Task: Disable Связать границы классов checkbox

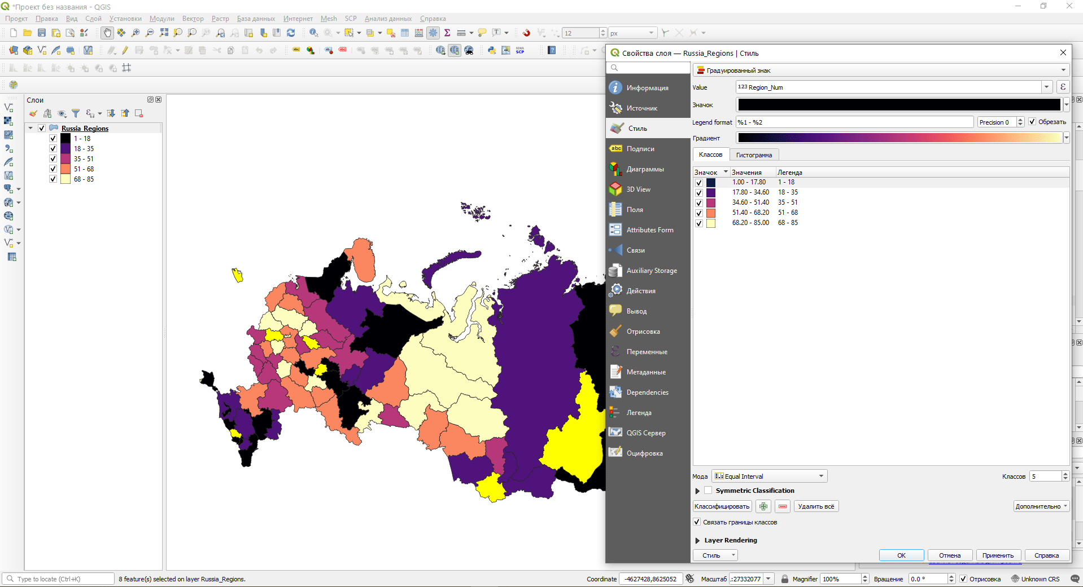Action: click(x=697, y=522)
